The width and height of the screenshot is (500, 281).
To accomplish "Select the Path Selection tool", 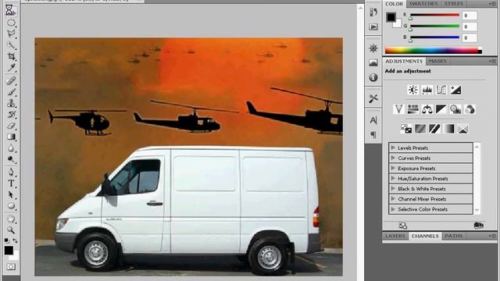I will [x=11, y=194].
